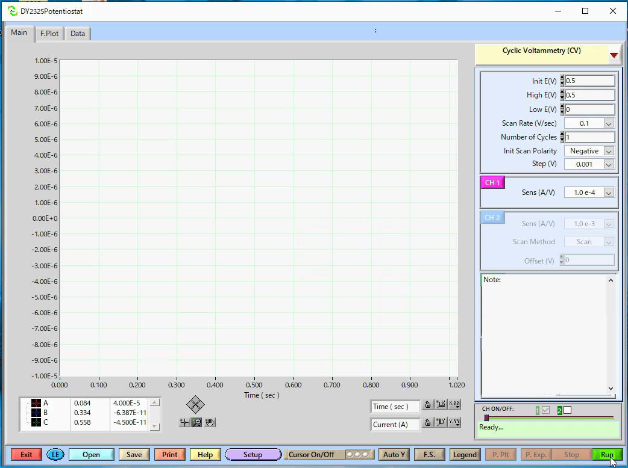The width and height of the screenshot is (628, 468).
Task: Click the progress slider under CH ON/OFF
Action: tap(486, 417)
